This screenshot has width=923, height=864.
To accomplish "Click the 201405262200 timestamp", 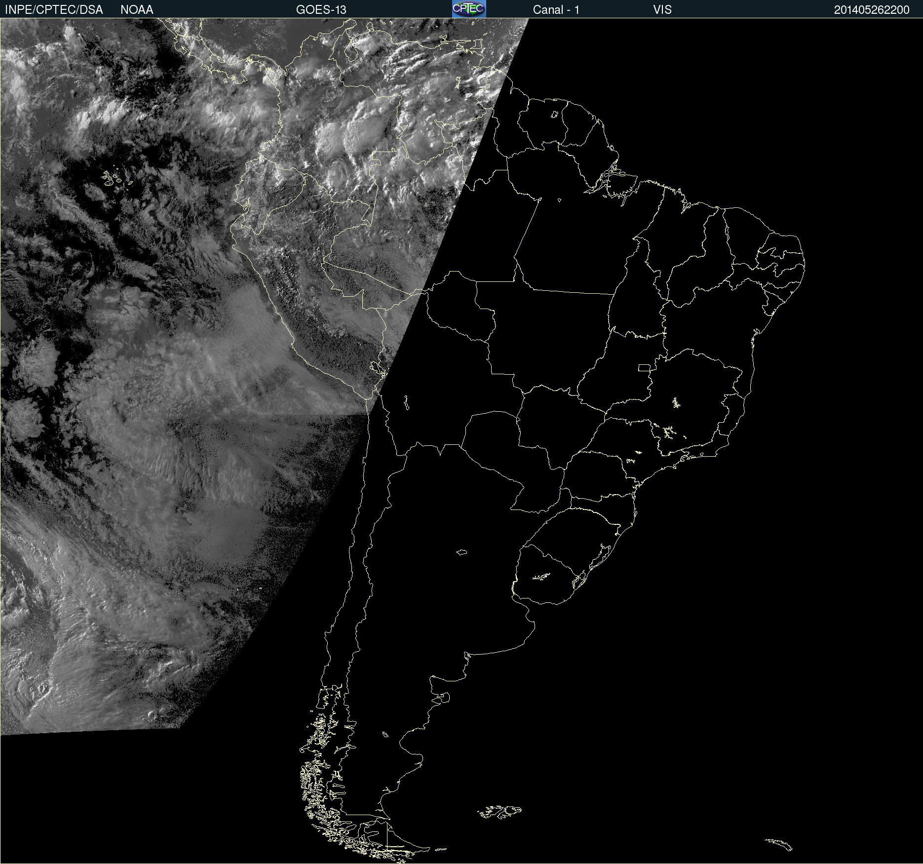I will click(x=871, y=10).
